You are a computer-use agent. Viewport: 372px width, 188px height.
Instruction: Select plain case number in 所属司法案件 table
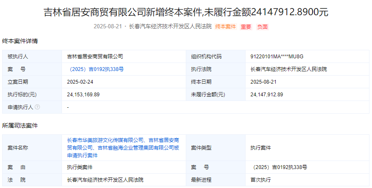(279, 167)
